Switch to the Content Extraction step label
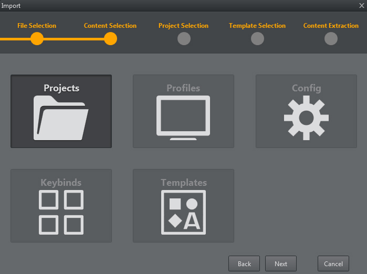This screenshot has width=367, height=274. 331,26
